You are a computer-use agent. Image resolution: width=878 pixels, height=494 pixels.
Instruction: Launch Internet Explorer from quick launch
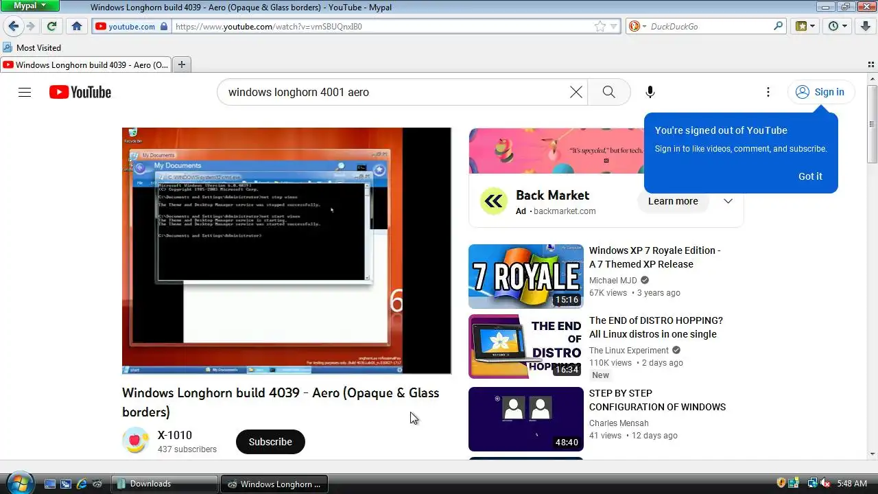(82, 484)
